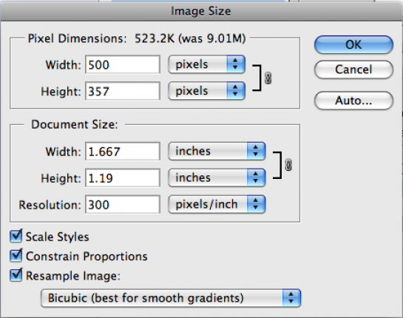
Task: Click the pixel Width field showing 500
Action: pyautogui.click(x=123, y=64)
